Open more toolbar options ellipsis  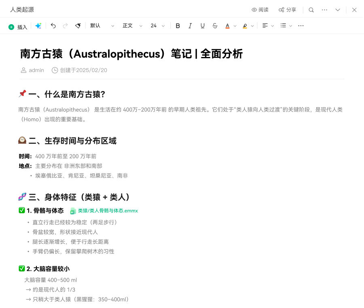tap(301, 26)
